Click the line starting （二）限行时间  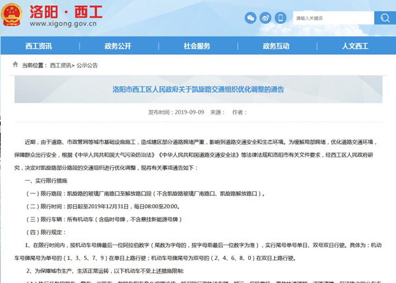click(x=102, y=206)
